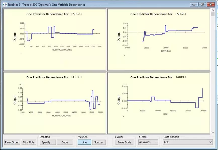Click the Rank Order button
Screen dimensions: 218x150
(12, 142)
